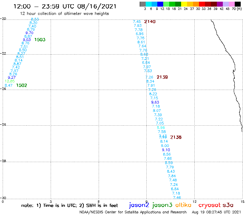Click the 7.45 wave height value
The width and height of the screenshot is (245, 215).
(137, 21)
